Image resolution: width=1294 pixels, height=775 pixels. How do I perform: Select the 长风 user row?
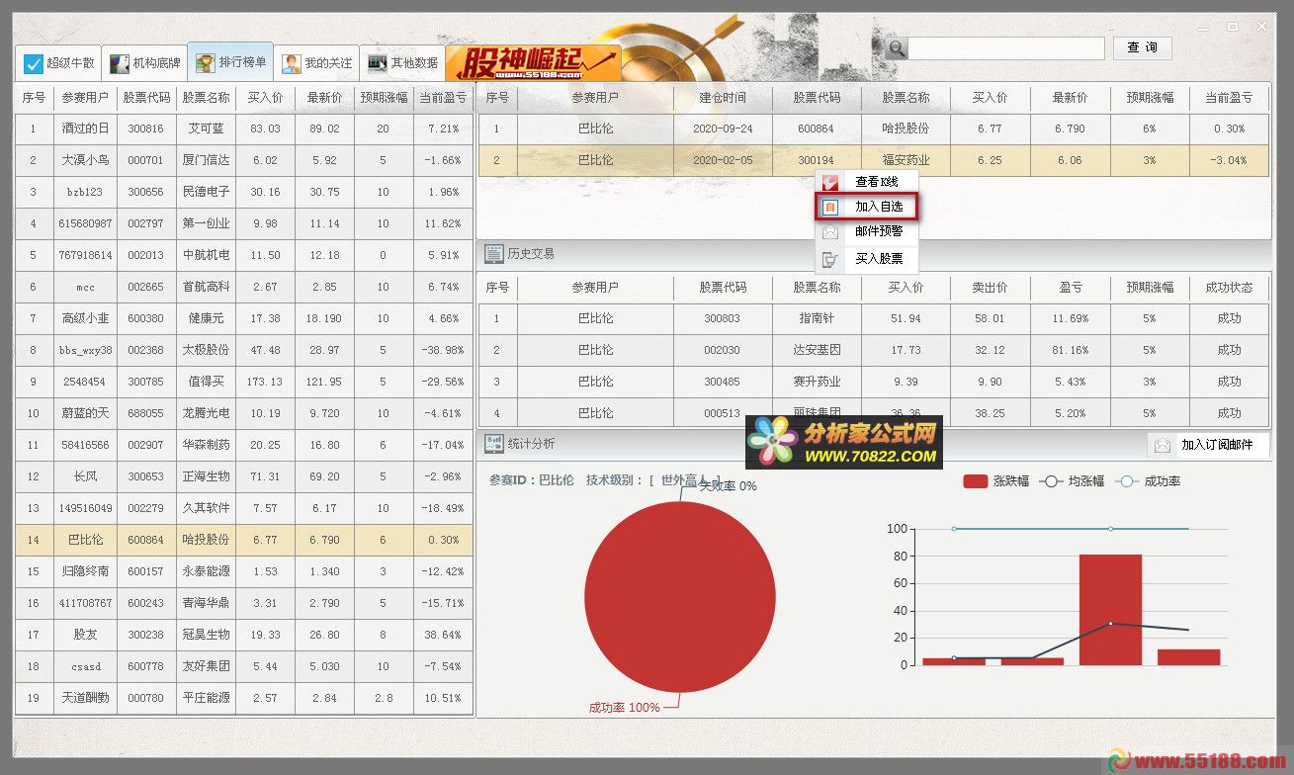tap(243, 476)
